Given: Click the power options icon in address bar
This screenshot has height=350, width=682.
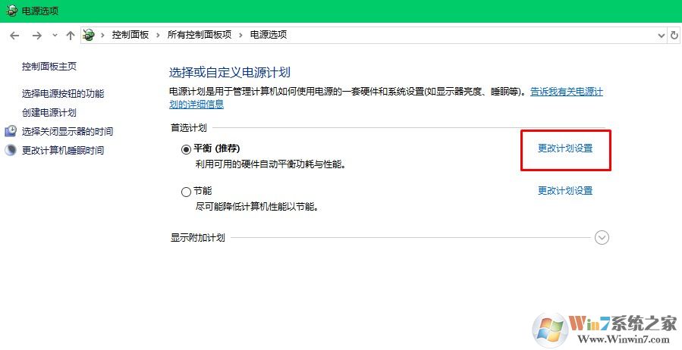Looking at the screenshot, I should pos(89,35).
